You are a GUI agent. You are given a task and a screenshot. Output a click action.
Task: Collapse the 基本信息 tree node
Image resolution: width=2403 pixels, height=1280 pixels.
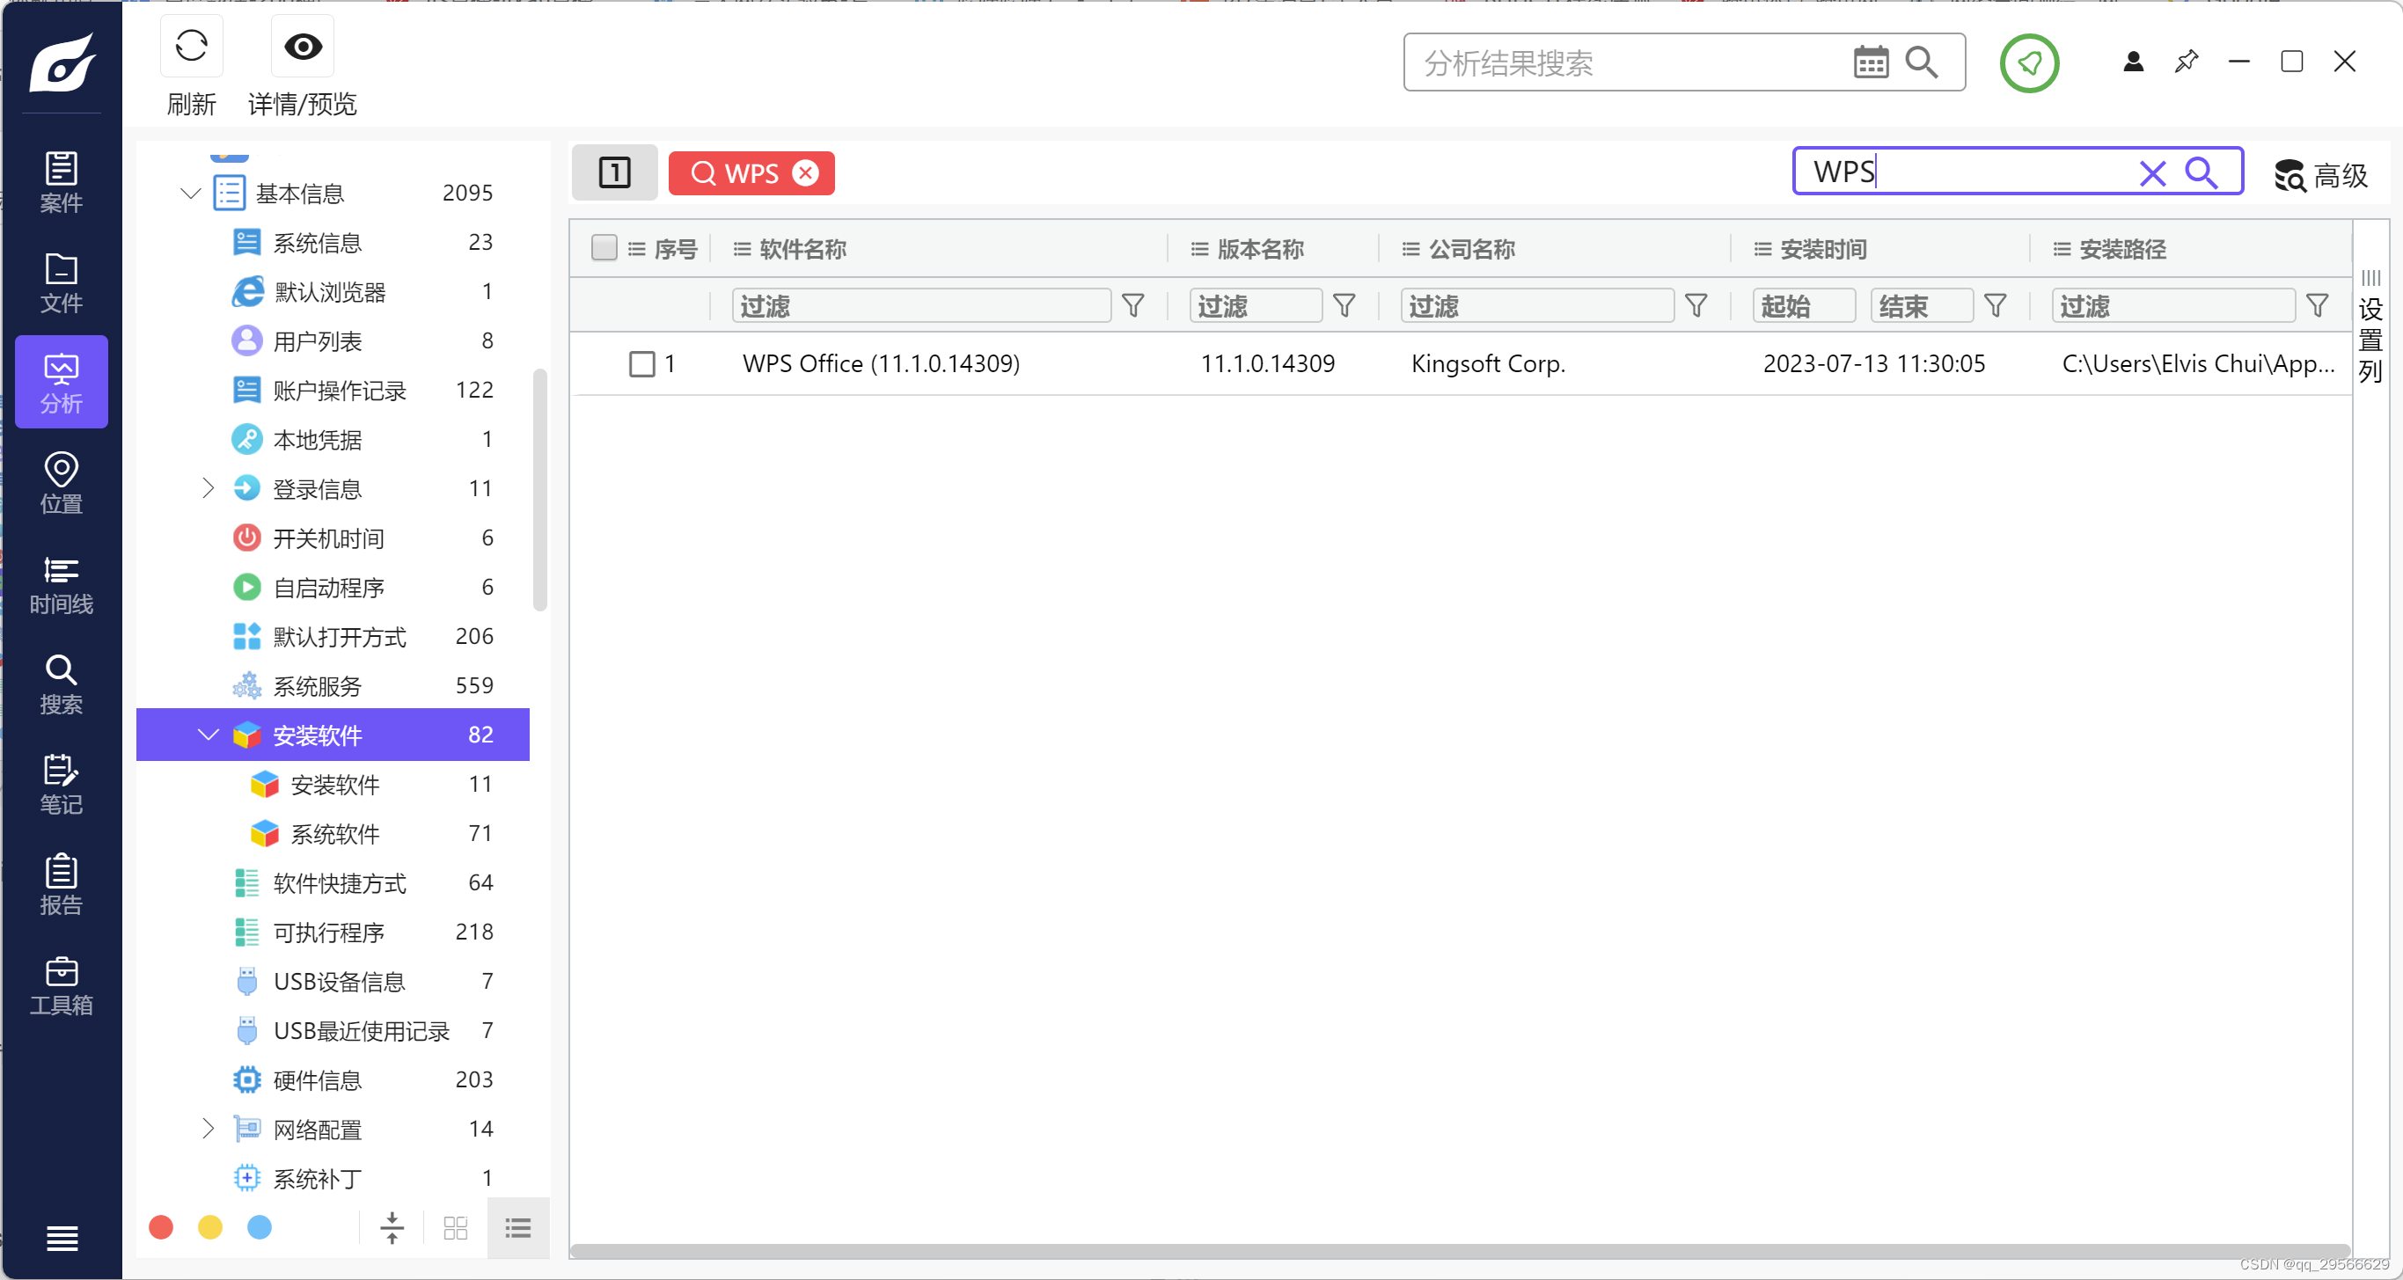coord(190,194)
